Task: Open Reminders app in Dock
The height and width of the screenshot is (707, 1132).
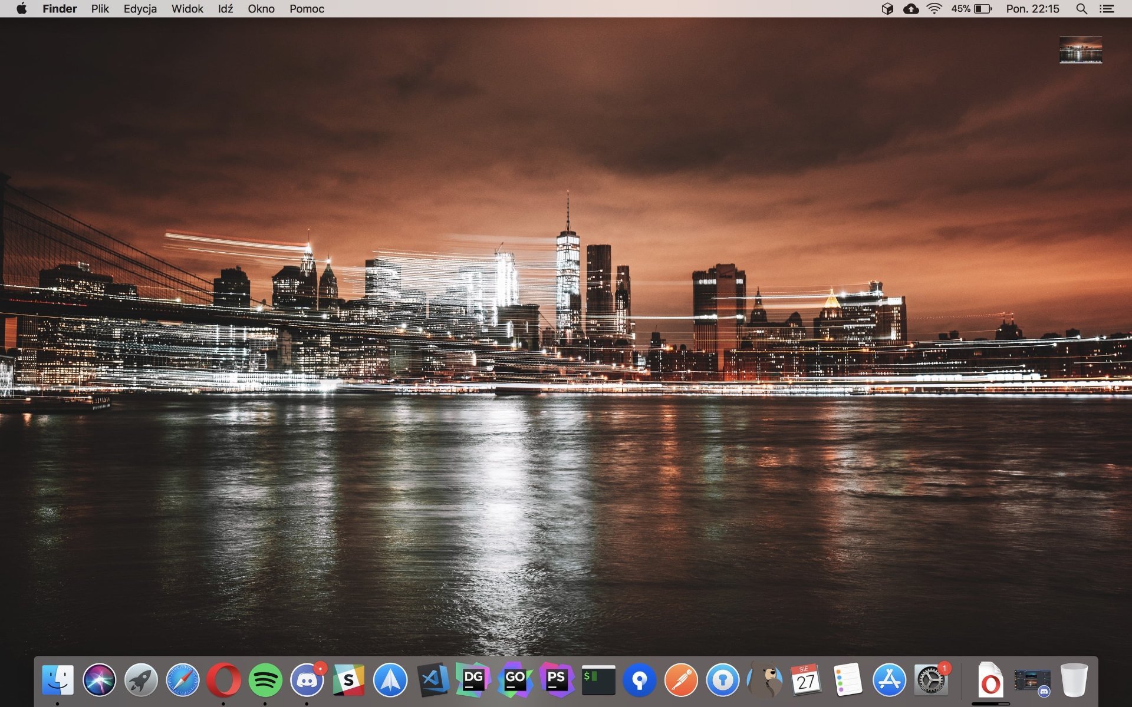Action: tap(848, 680)
